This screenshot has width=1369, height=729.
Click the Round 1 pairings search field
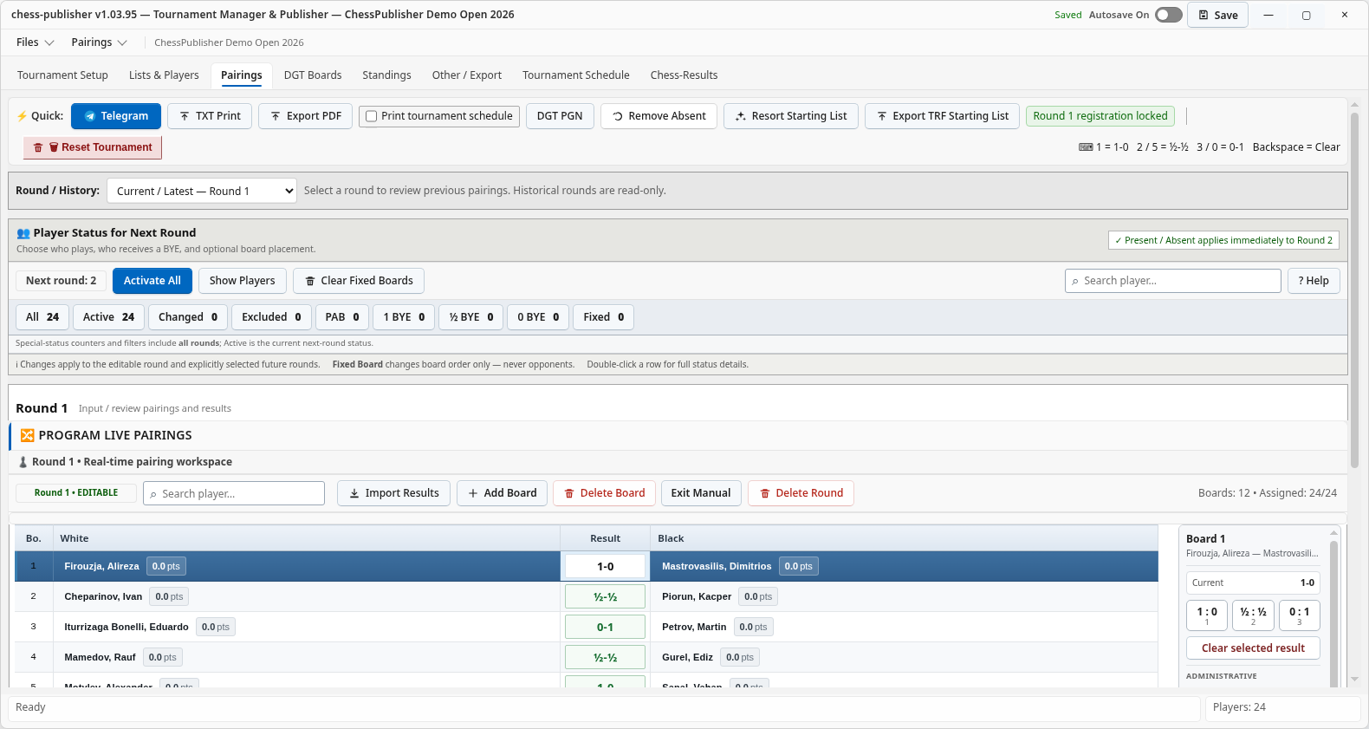coord(234,493)
